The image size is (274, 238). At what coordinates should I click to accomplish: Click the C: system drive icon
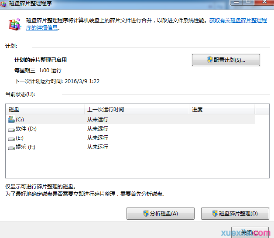(11, 119)
